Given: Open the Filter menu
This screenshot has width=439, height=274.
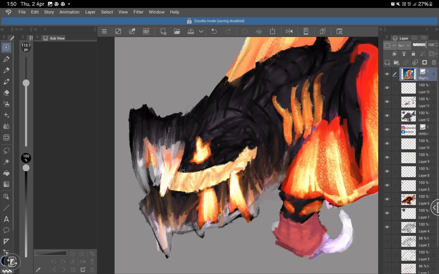Looking at the screenshot, I should point(138,12).
